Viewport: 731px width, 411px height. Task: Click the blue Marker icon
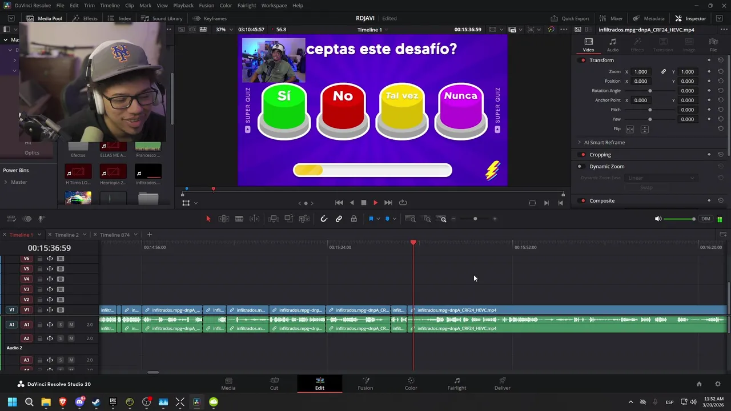point(387,219)
